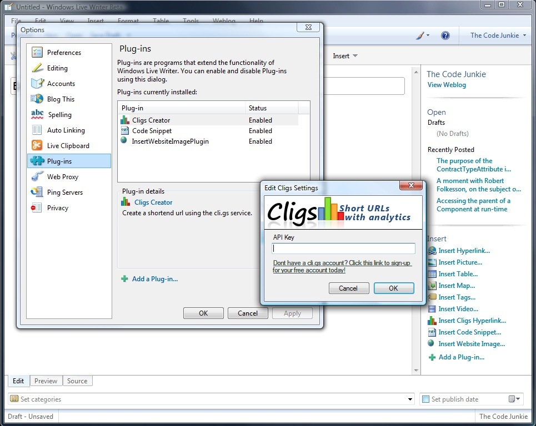Click the Insert Hyperlink icon in sidebar
The image size is (536, 426).
(x=432, y=251)
